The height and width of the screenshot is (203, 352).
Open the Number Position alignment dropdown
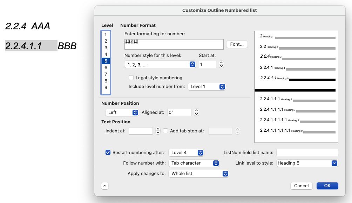122,113
